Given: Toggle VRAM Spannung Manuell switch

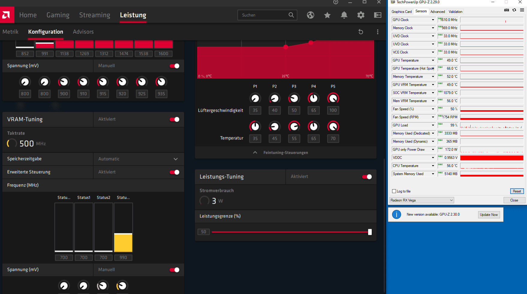Looking at the screenshot, I should coord(174,270).
